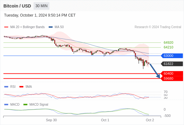Click the 'MA 50' legend label
184x125 pixels.
59,27
